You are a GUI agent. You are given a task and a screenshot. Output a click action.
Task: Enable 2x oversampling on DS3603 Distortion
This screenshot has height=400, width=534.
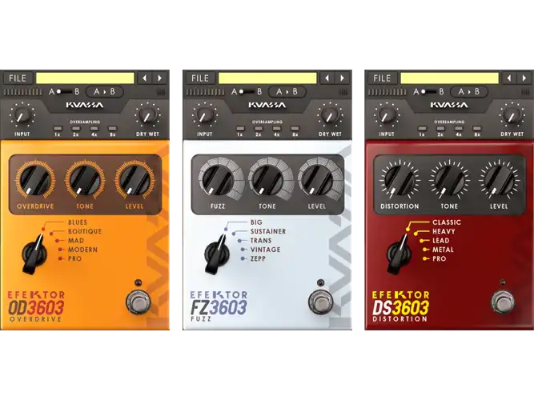coord(440,129)
